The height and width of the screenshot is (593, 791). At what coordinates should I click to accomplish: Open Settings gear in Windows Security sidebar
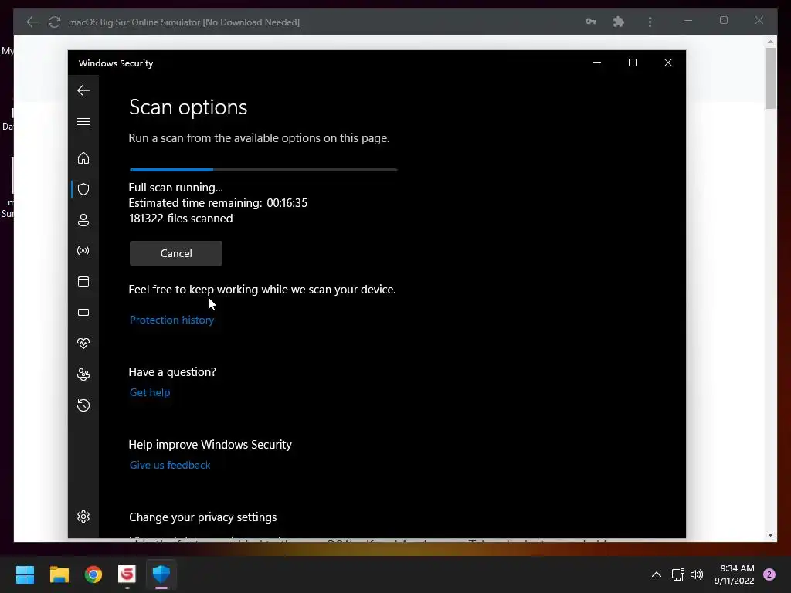tap(83, 517)
